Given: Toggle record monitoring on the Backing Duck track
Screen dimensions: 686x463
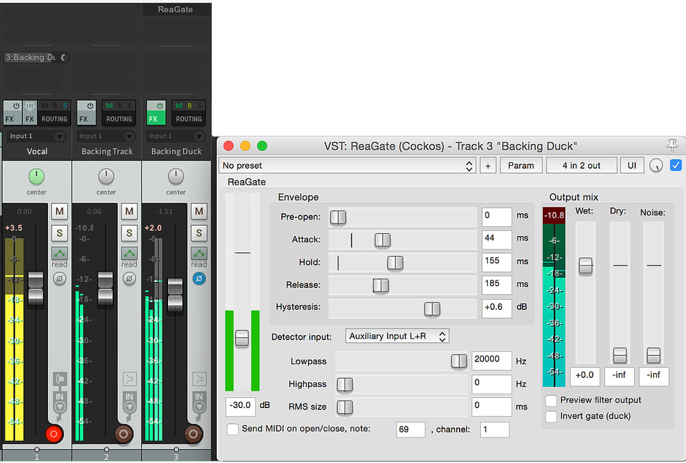Looking at the screenshot, I should (x=199, y=379).
